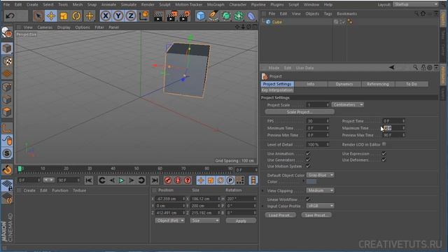The width and height of the screenshot is (448, 252).
Task: Activate the Rotate tool in top toolbar
Action: (76, 16)
